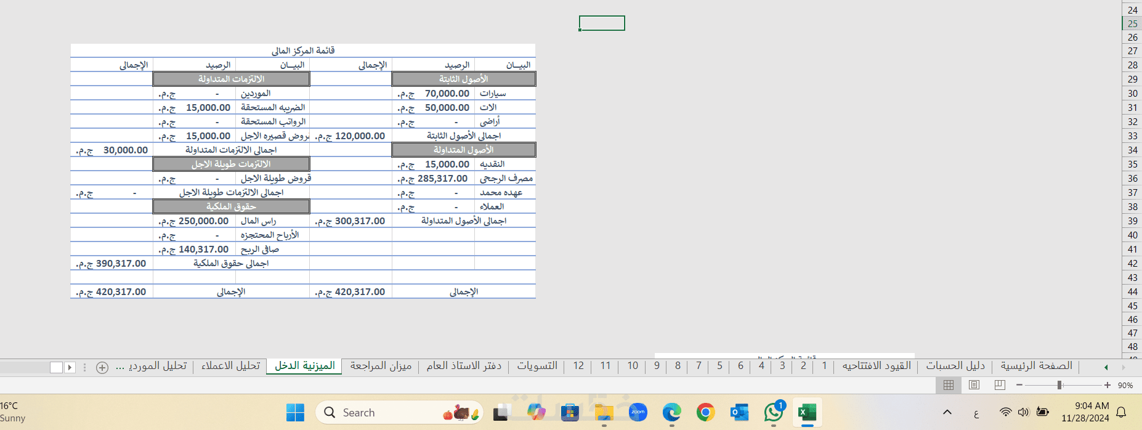Add a new sheet with the plus icon
Image resolution: width=1142 pixels, height=430 pixels.
tap(102, 368)
